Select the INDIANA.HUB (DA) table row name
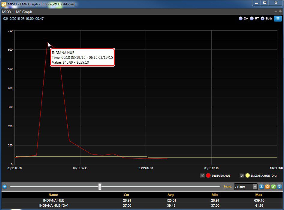 (x=54, y=205)
